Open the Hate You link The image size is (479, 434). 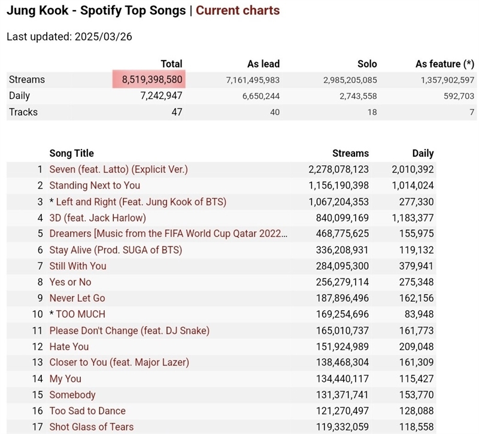coord(69,347)
